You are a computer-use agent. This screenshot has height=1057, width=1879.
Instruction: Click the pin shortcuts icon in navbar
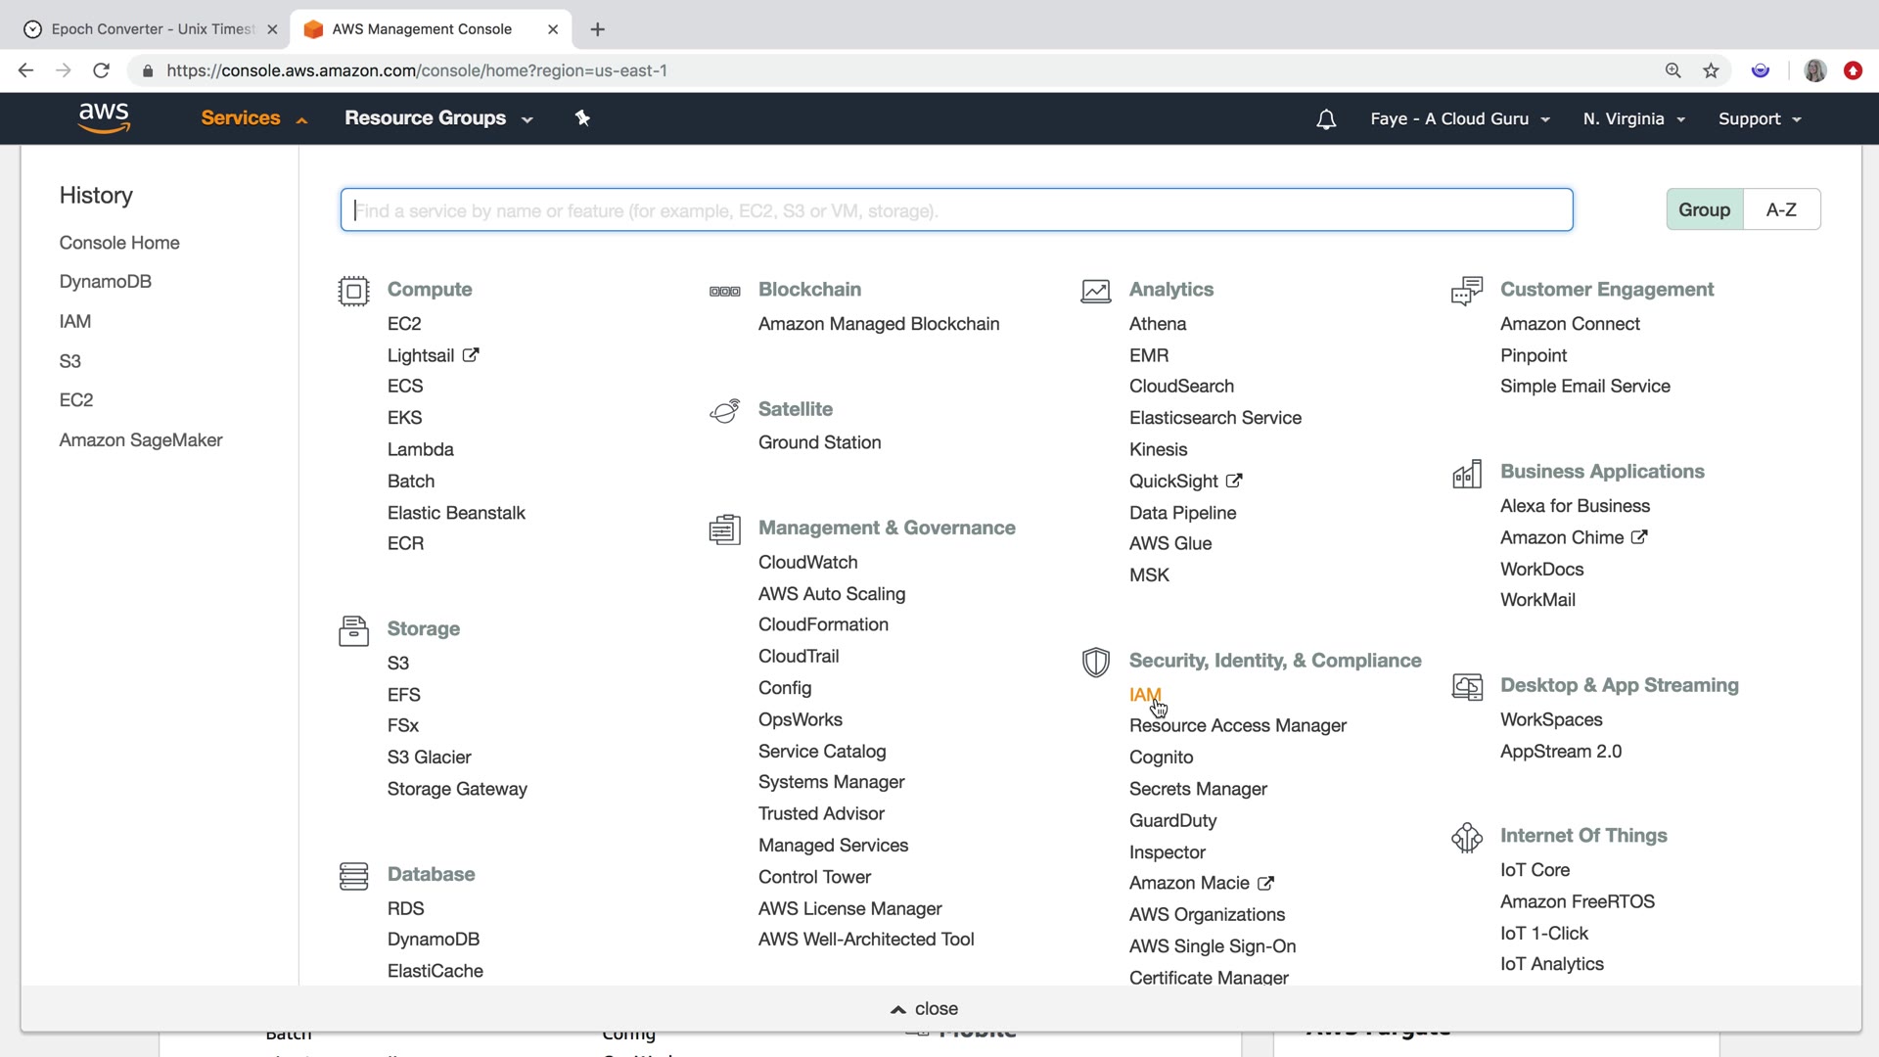(x=582, y=118)
